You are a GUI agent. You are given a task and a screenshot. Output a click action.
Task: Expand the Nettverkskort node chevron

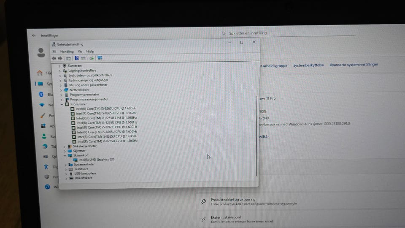click(x=61, y=90)
